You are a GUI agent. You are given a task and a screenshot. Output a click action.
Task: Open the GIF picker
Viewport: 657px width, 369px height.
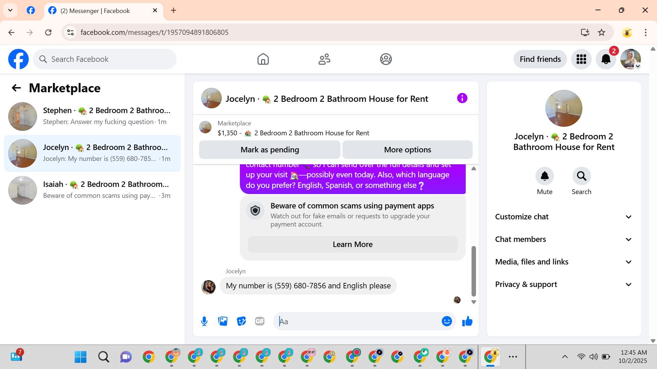click(x=260, y=321)
